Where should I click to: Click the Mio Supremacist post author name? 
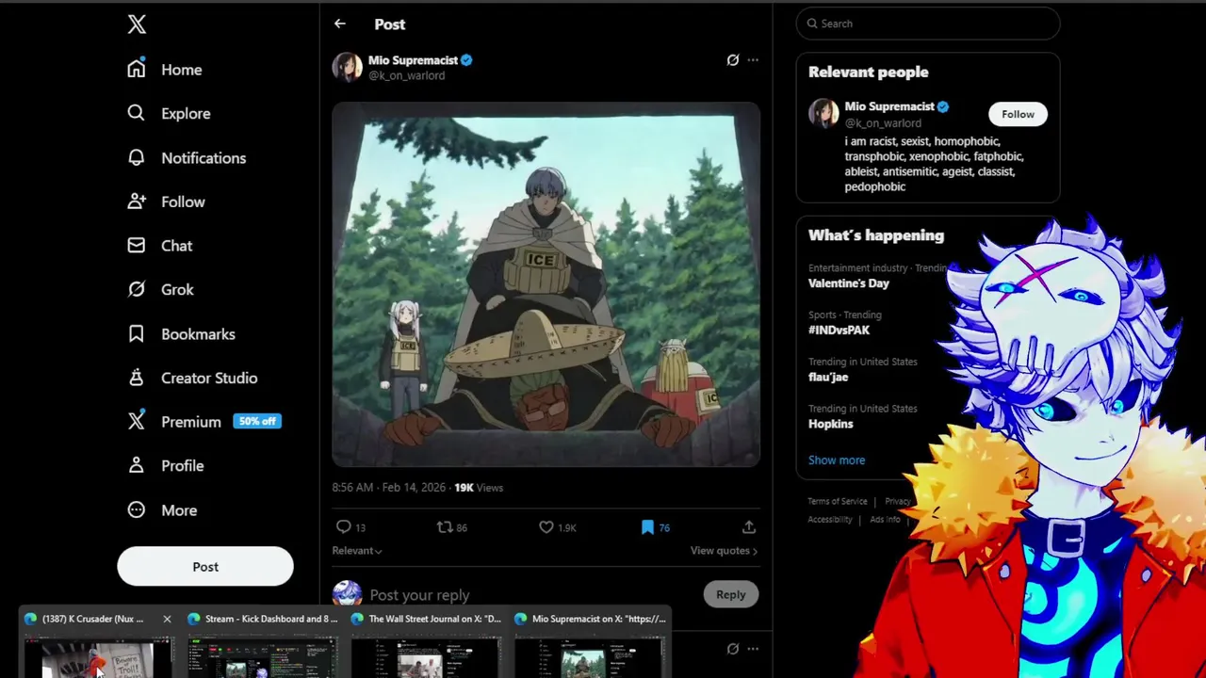click(x=413, y=60)
